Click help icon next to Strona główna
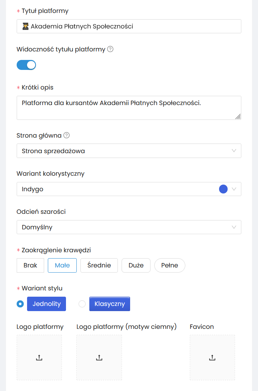The height and width of the screenshot is (391, 258). click(x=67, y=135)
